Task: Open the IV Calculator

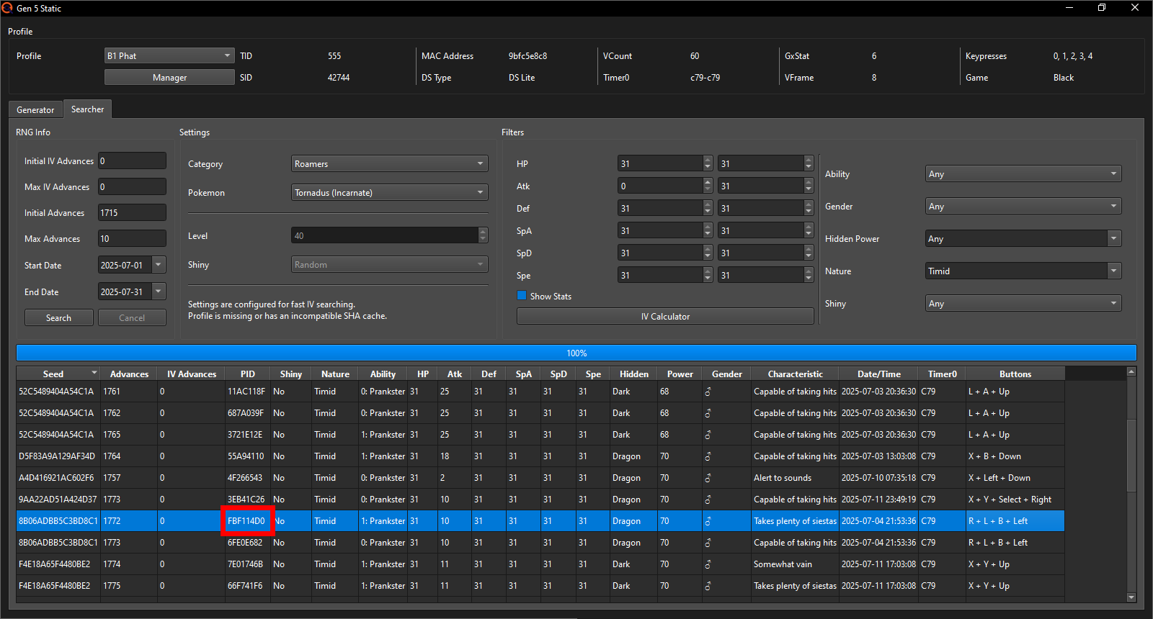Action: point(664,316)
